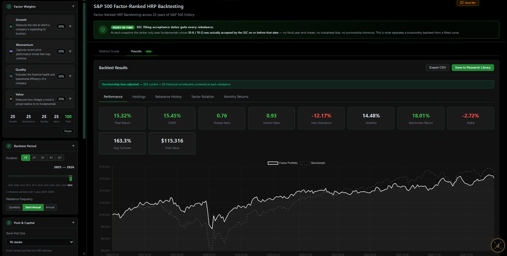The height and width of the screenshot is (256, 507).
Task: Click the Value 25% weight pill
Action: click(x=61, y=99)
